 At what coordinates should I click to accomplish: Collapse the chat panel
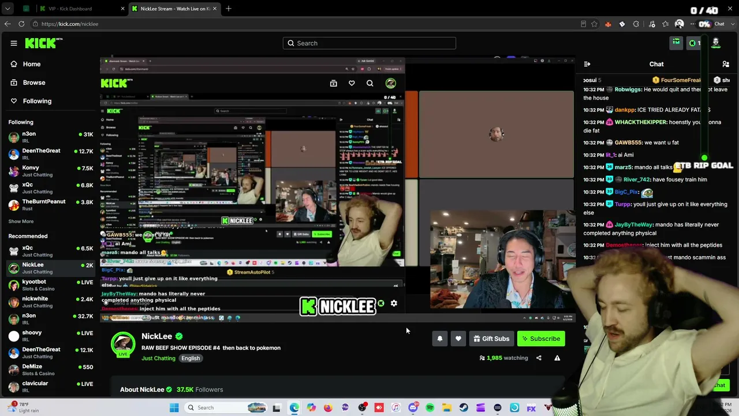point(587,64)
